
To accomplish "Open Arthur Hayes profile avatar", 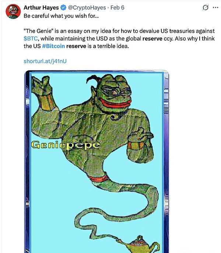I will click(x=13, y=11).
